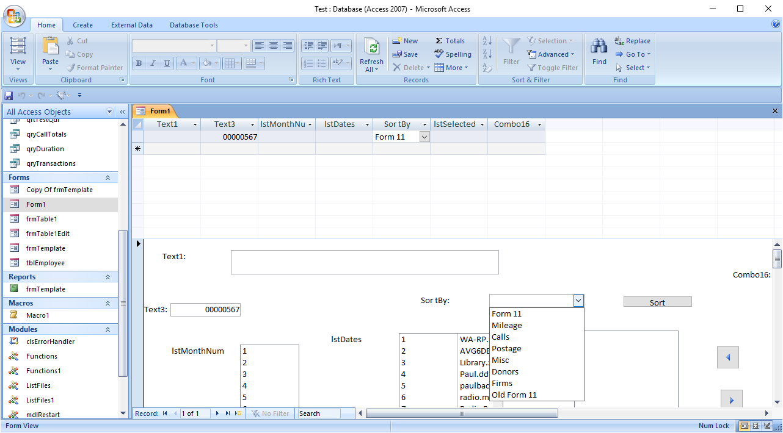Select the Format Painter tool
The height and width of the screenshot is (433, 783).
(95, 68)
